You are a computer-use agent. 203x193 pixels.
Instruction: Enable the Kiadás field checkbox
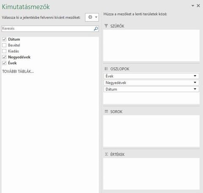click(4, 51)
